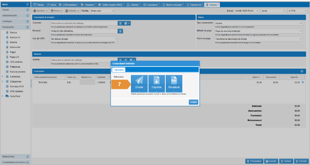Viewport: 310px width, 165px height.
Task: Click the Concepto catalog input field
Action: click(x=84, y=23)
